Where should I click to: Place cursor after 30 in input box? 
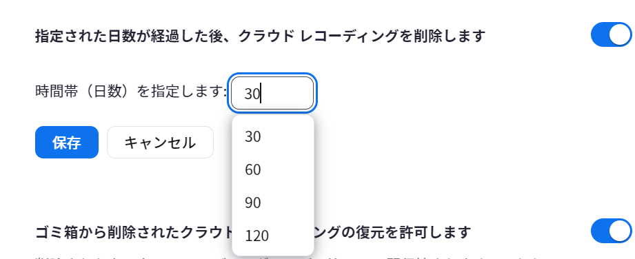click(261, 94)
